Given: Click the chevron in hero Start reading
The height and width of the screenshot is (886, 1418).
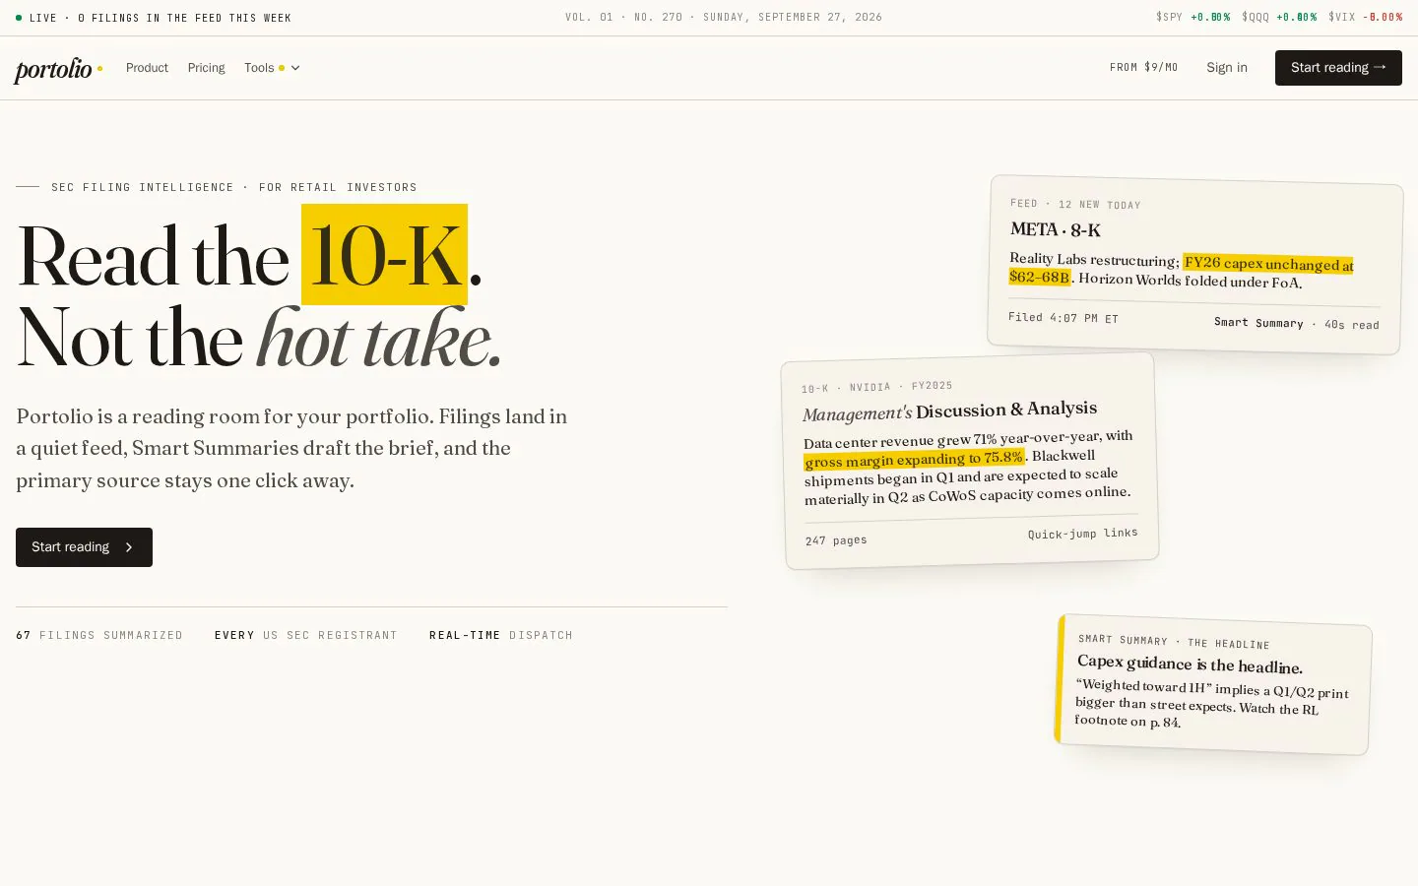Looking at the screenshot, I should [129, 547].
